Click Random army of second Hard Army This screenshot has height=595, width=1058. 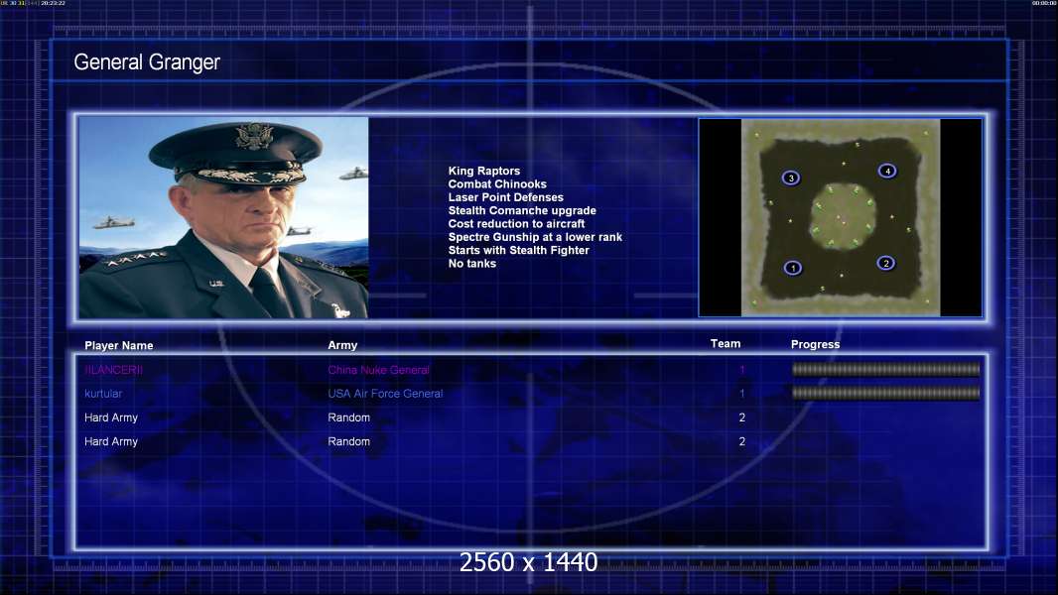coord(348,441)
